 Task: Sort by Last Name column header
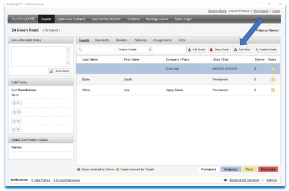click(x=90, y=60)
